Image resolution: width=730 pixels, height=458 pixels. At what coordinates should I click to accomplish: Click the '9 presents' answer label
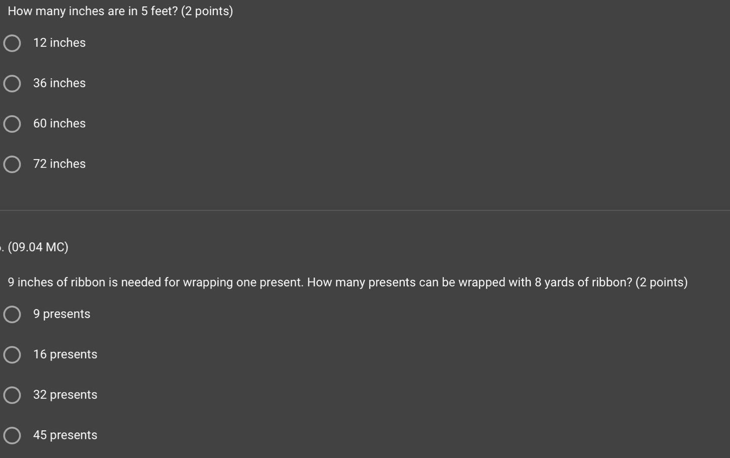[x=62, y=314]
